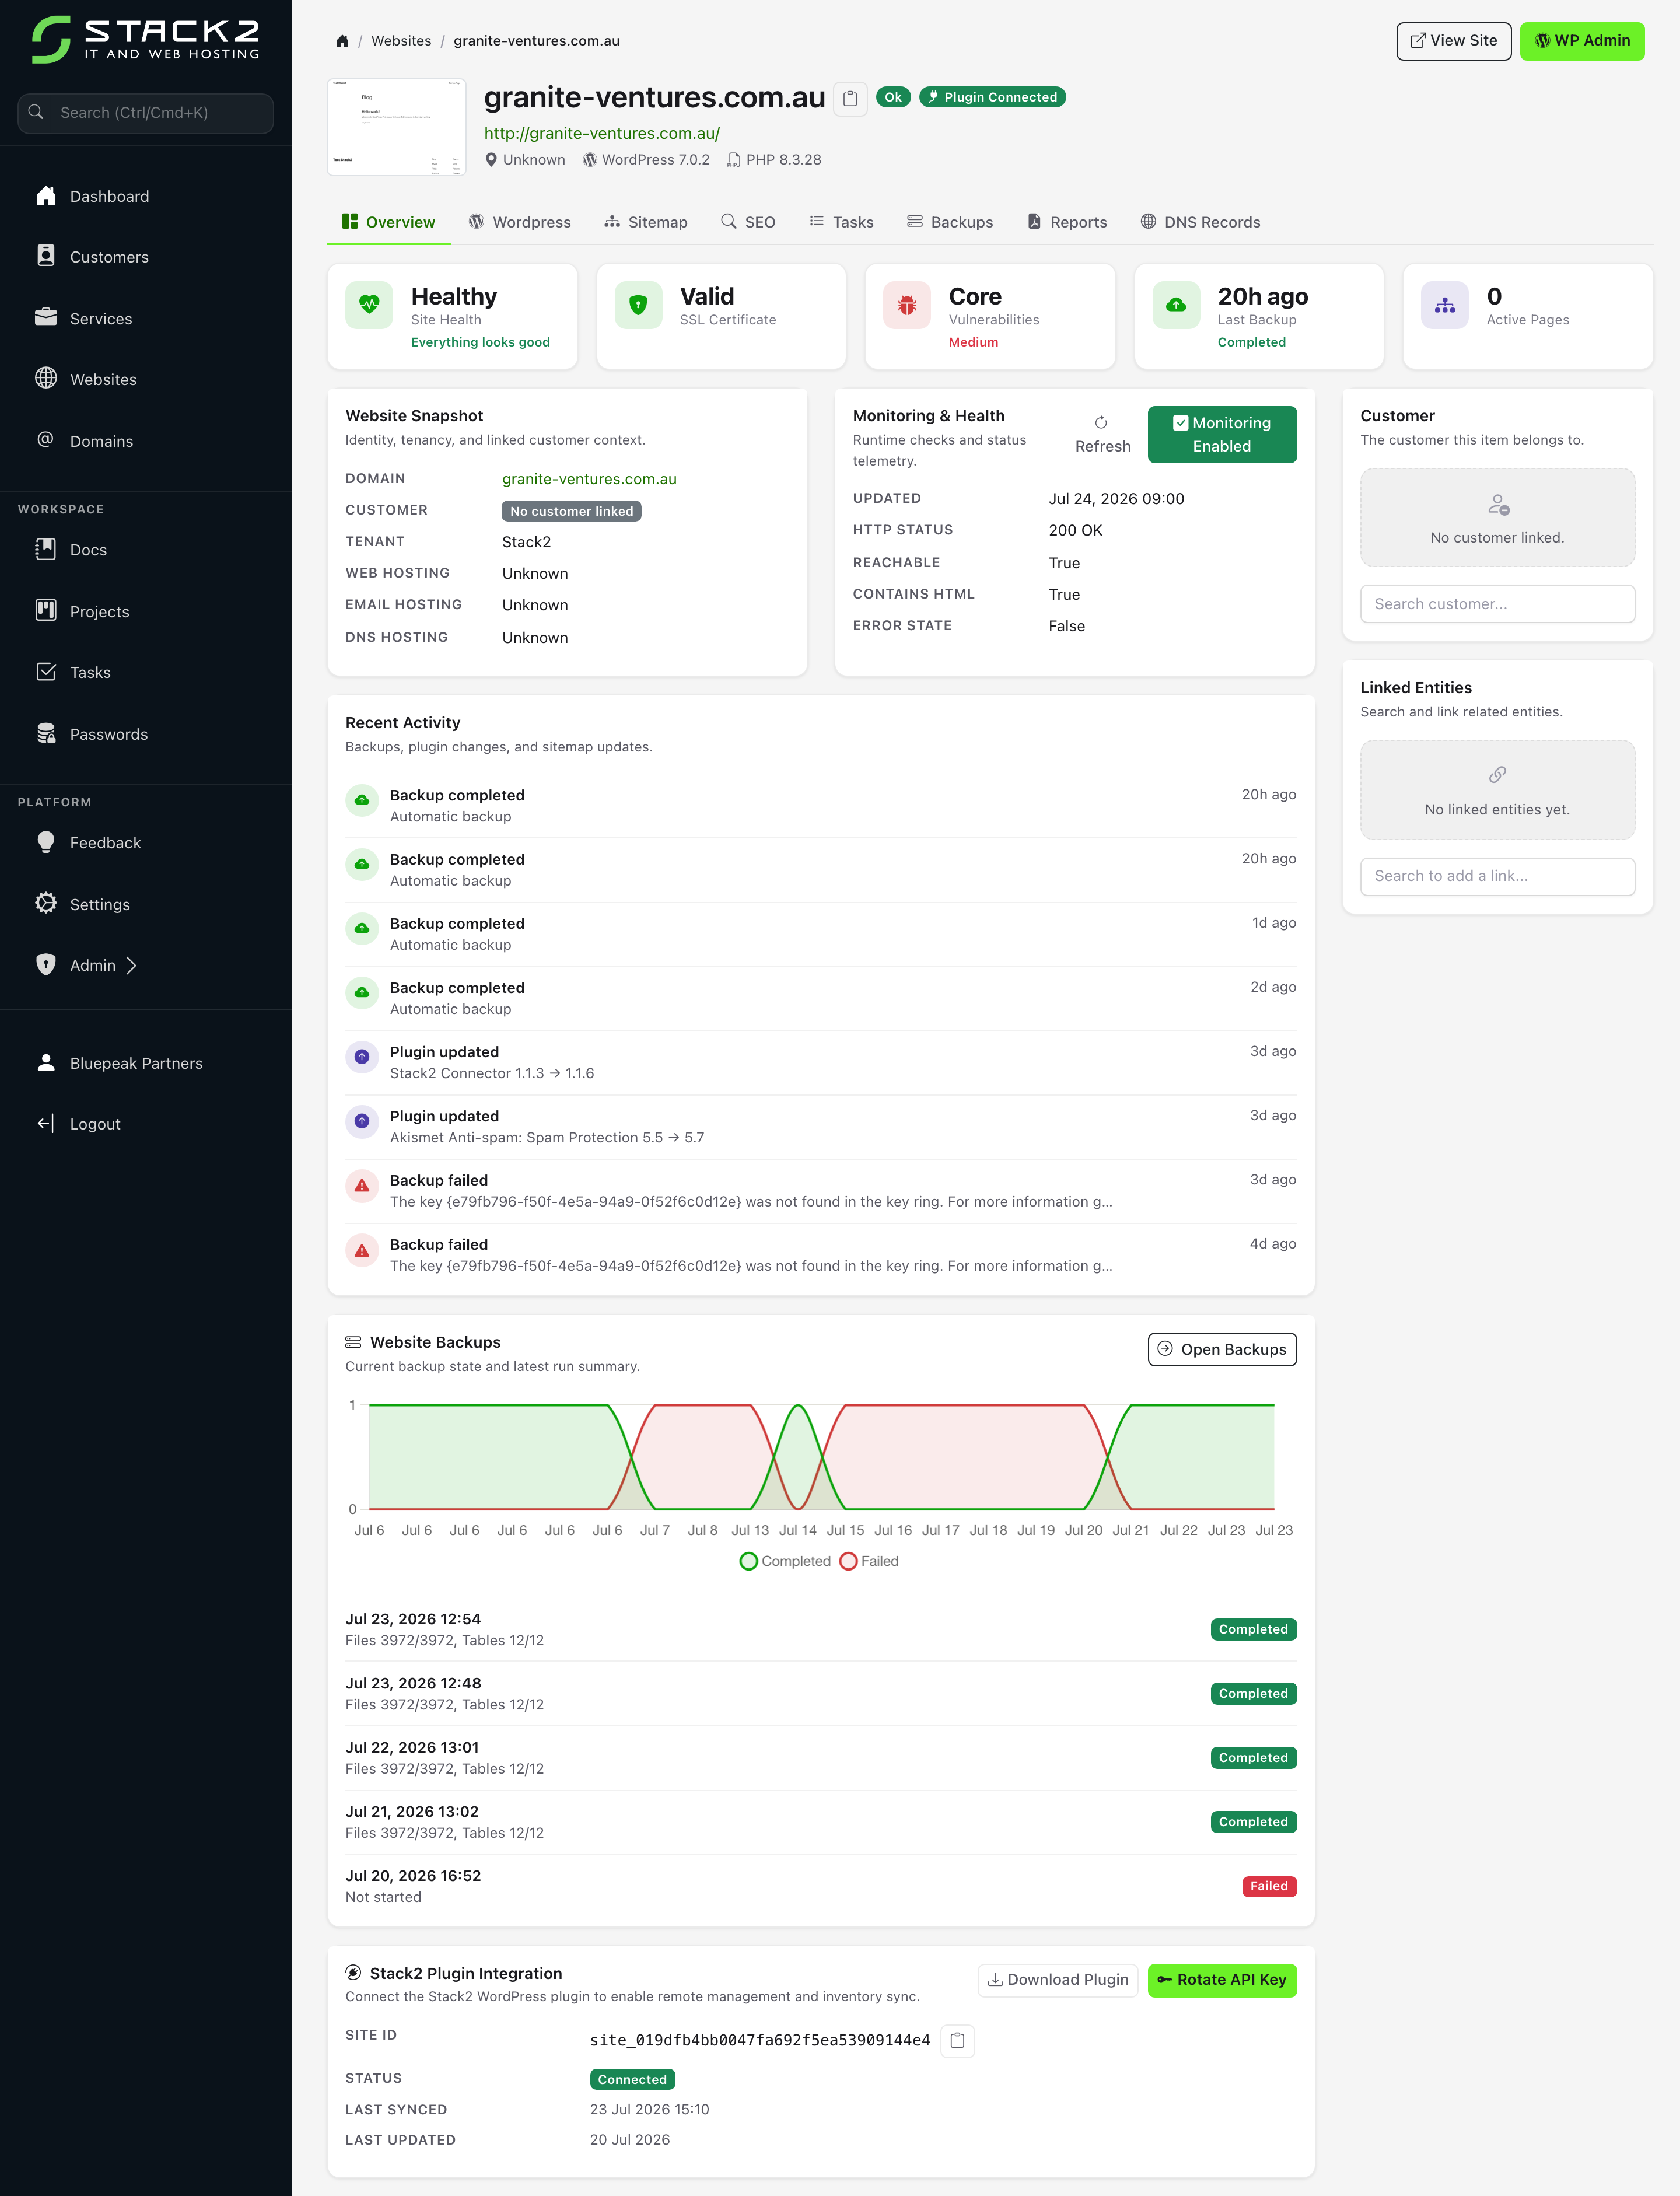Screen dimensions: 1680x2196
Task: Click the granite-ventures.com.au domain link in snapshot
Action: coord(589,479)
